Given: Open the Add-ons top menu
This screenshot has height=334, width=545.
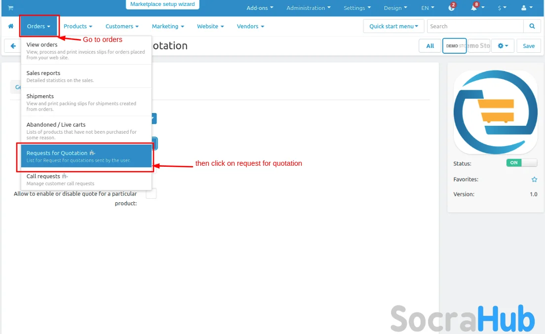Looking at the screenshot, I should tap(260, 7).
